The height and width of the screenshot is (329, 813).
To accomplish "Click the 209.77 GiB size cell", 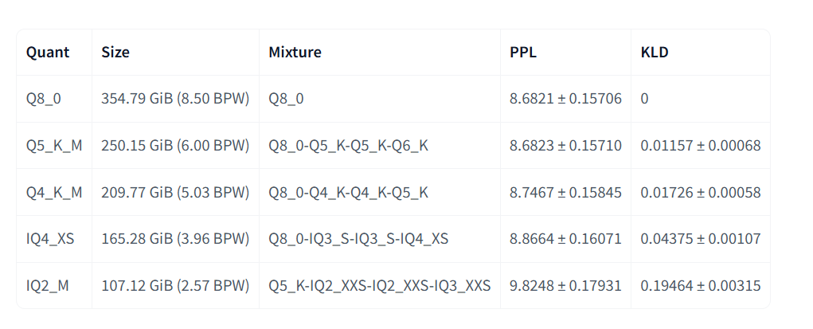I will pos(175,192).
